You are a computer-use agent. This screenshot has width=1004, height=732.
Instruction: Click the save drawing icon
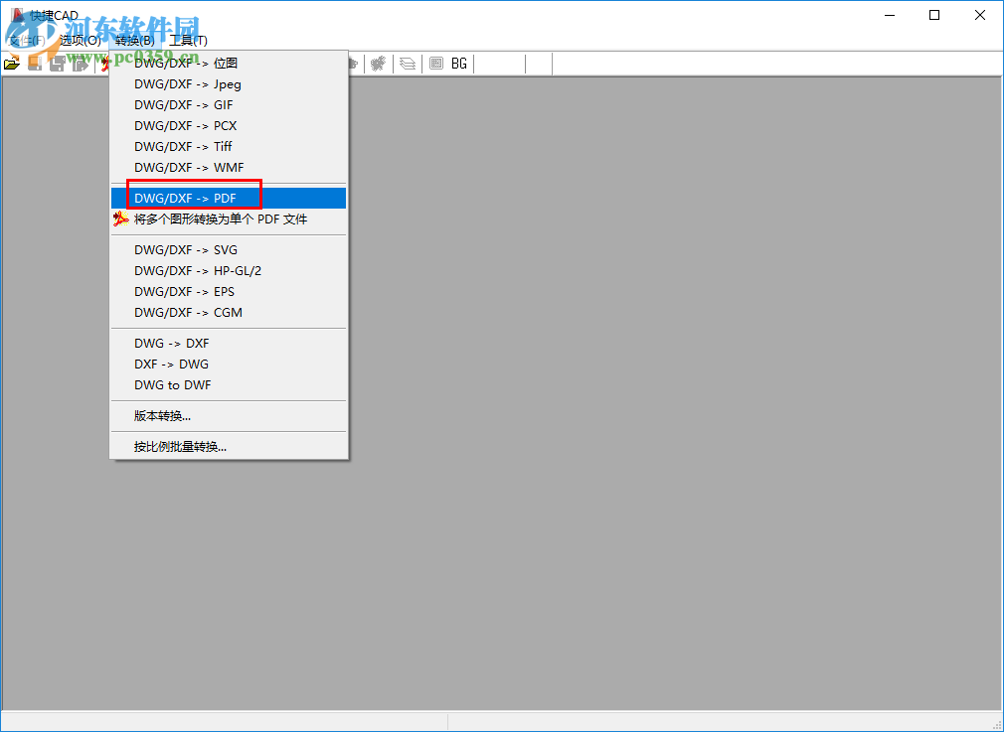point(34,63)
